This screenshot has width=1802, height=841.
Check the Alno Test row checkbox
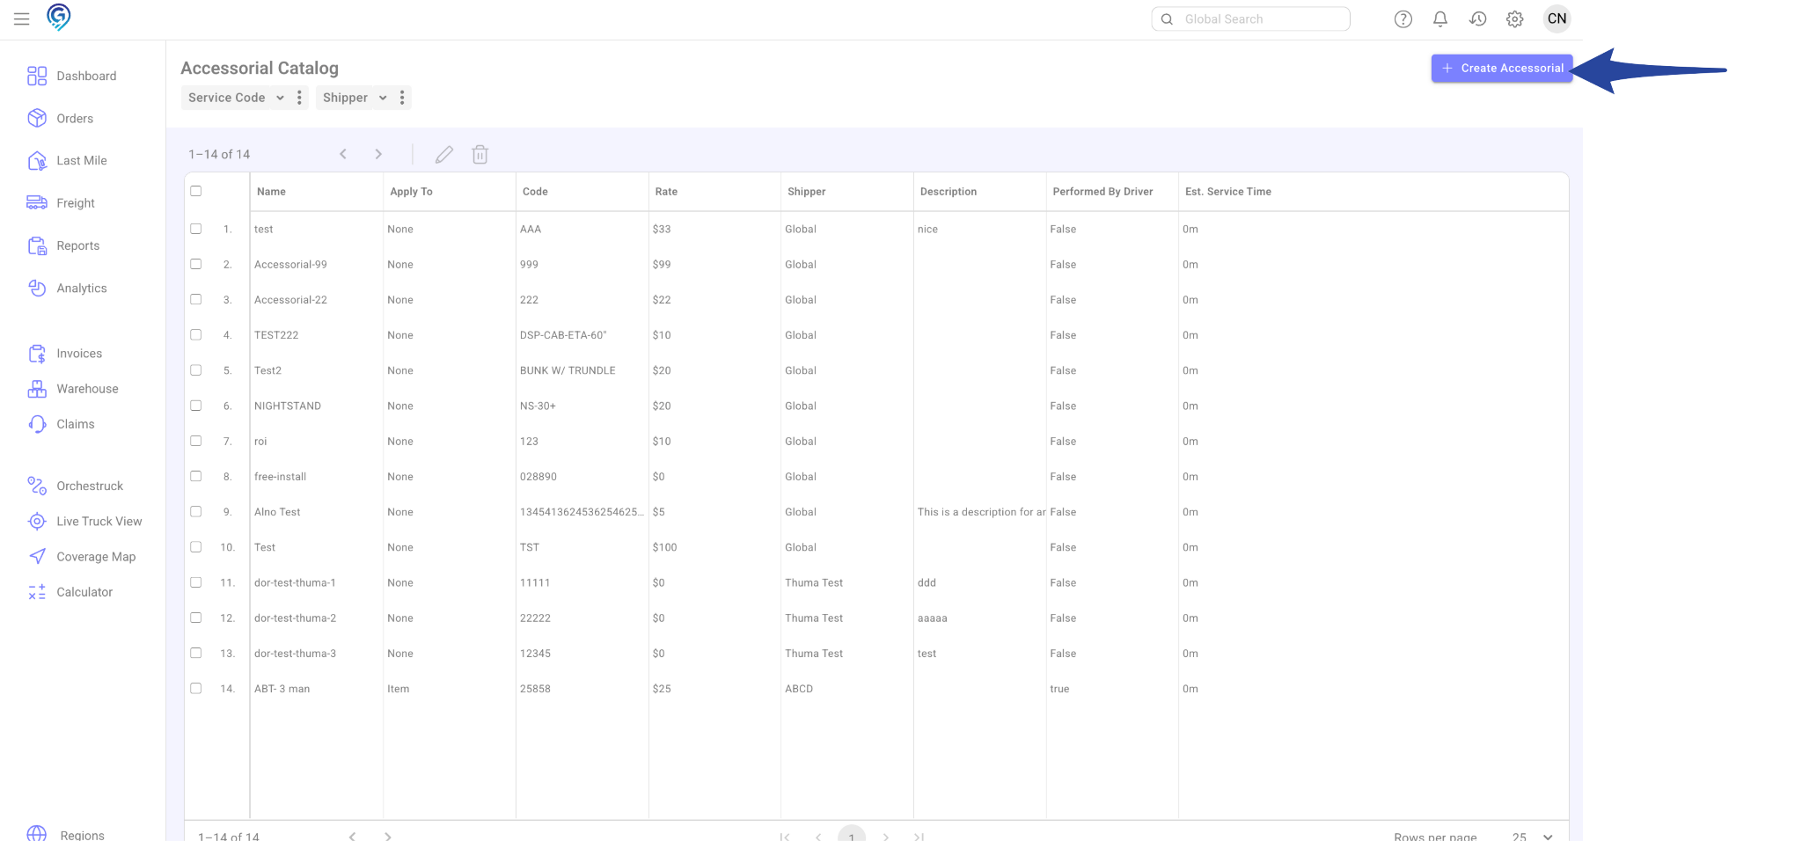tap(196, 511)
